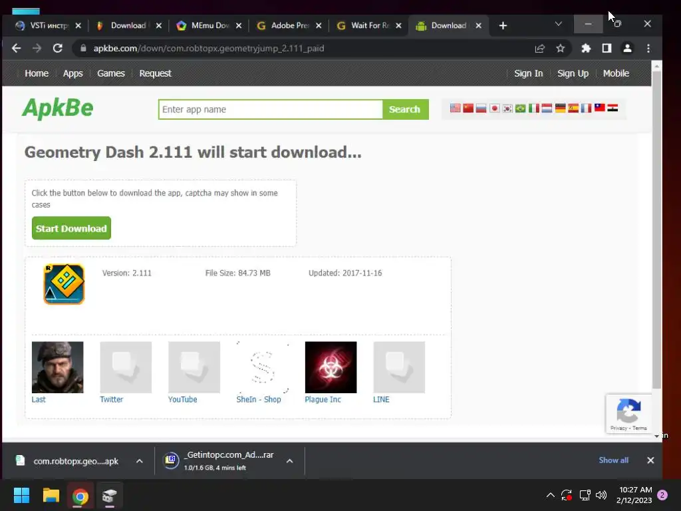
Task: Close the downloads bar
Action: (650, 460)
